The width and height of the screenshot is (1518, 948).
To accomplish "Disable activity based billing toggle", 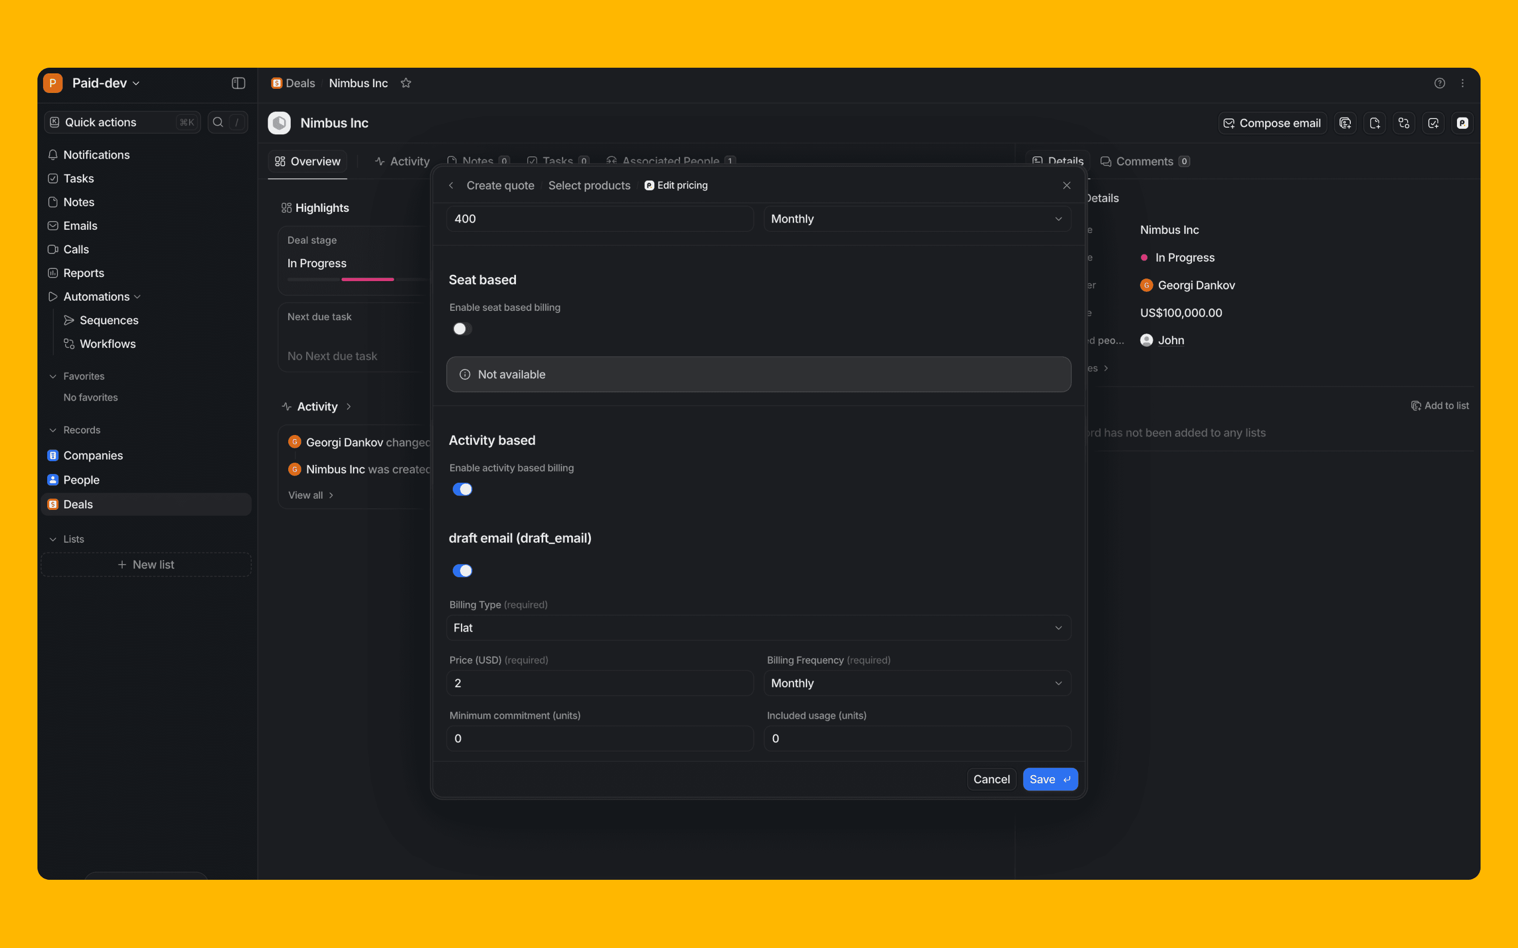I will (x=462, y=490).
